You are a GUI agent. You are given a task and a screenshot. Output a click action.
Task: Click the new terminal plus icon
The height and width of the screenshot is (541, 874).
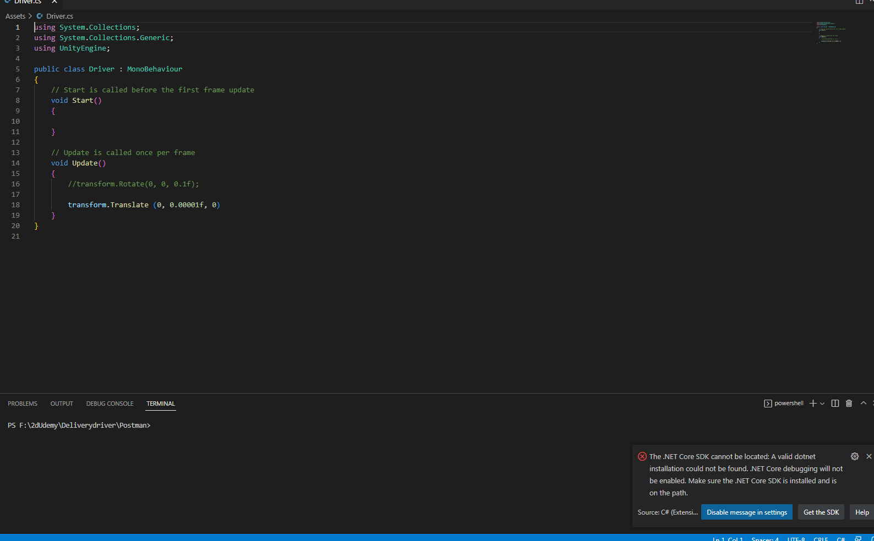pos(812,404)
